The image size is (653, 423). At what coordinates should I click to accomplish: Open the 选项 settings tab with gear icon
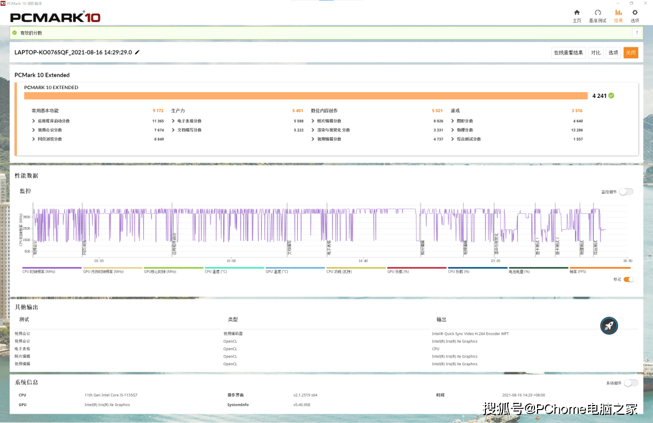(x=634, y=16)
